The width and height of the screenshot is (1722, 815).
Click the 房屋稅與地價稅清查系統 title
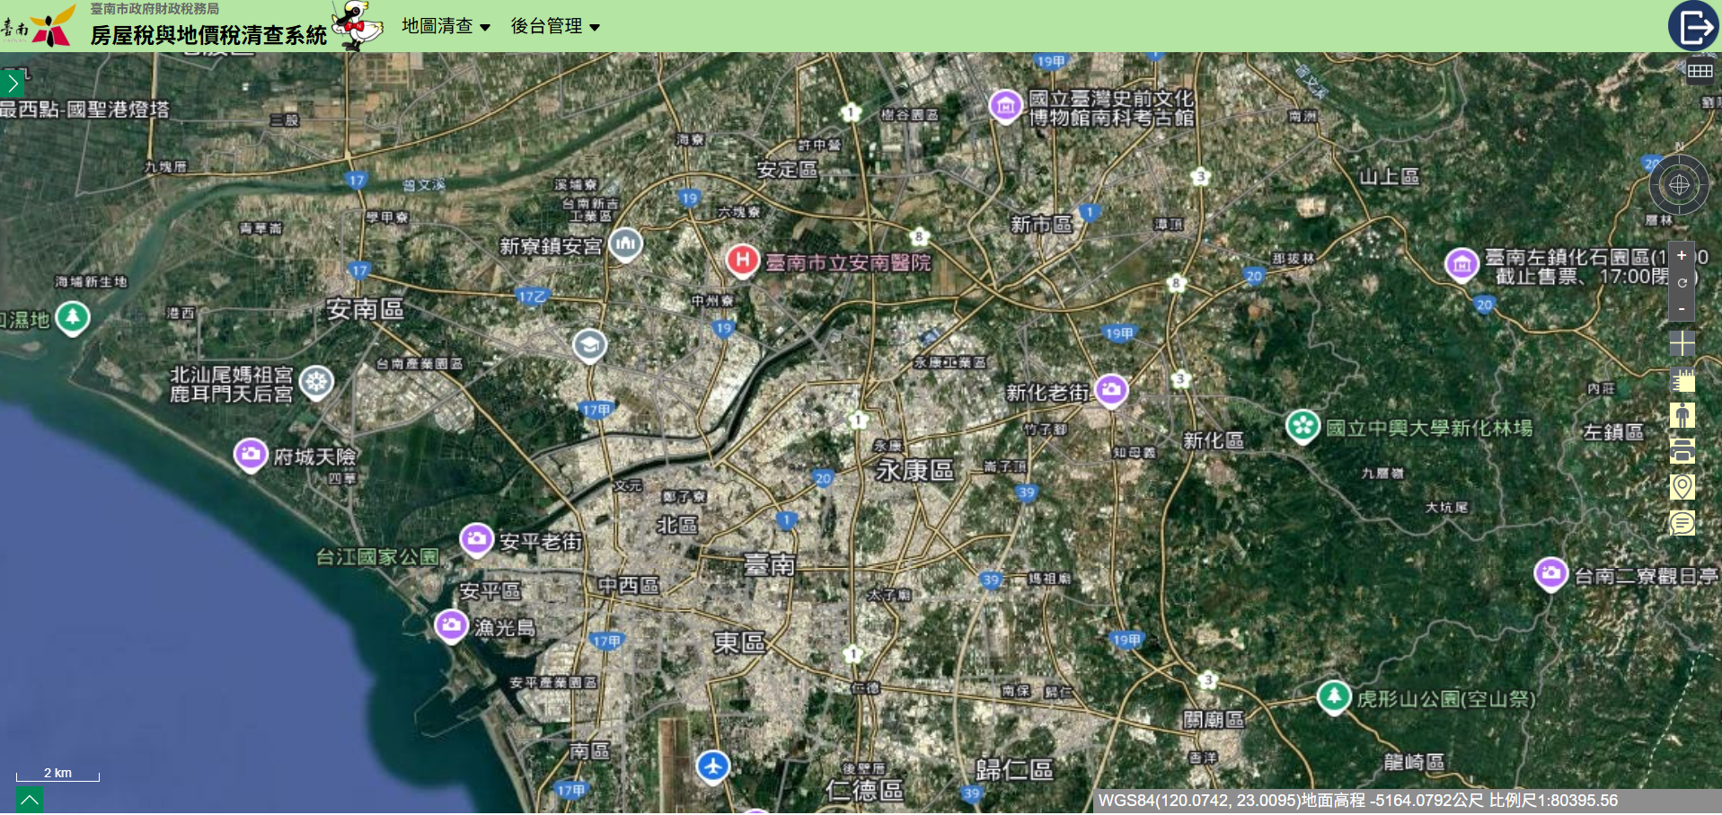pyautogui.click(x=208, y=35)
